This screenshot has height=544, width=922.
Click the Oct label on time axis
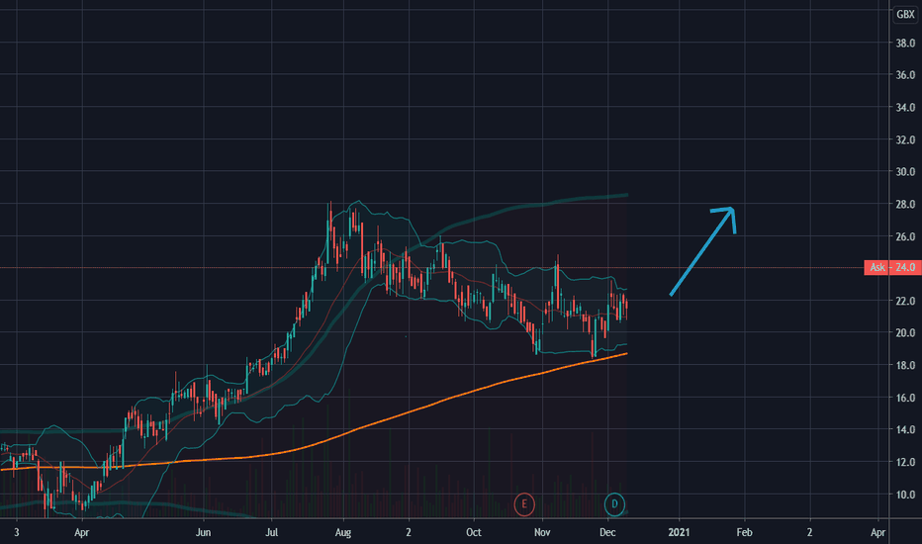pos(473,532)
